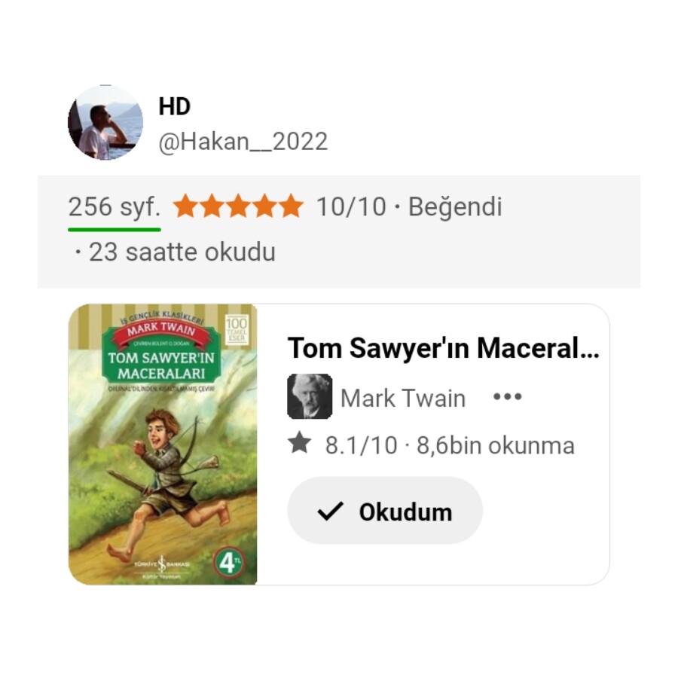Screen dimensions: 678x678
Task: Click the 8,6bin okunma read count
Action: (496, 445)
